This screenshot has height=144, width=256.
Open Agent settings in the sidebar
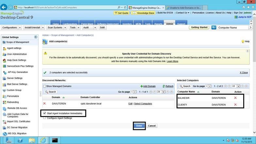pyautogui.click(x=14, y=48)
